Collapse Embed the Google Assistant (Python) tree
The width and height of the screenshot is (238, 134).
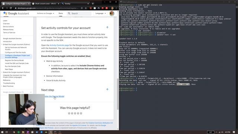[x=1, y=45]
